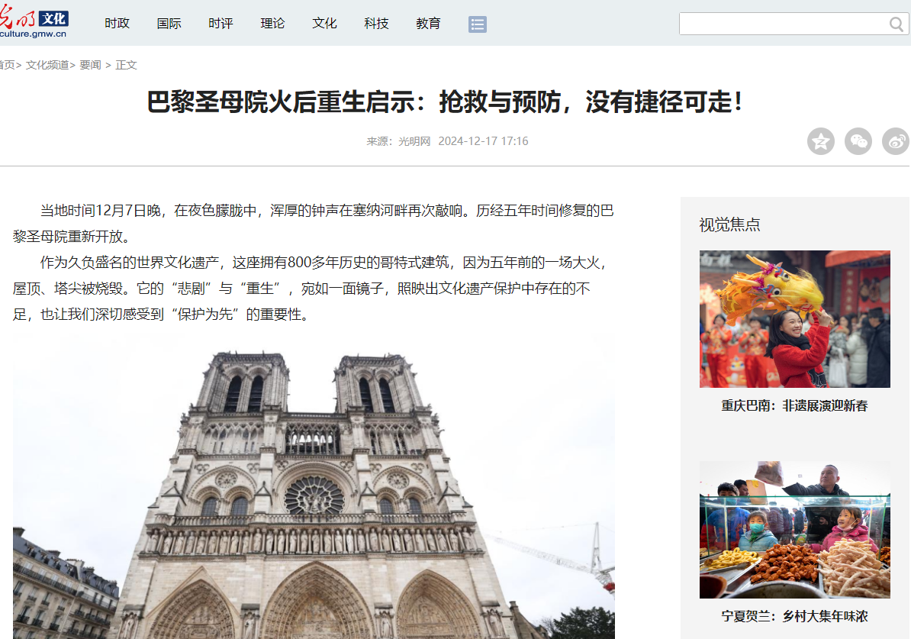
Task: Select 时评 in the top navigation
Action: [x=221, y=24]
